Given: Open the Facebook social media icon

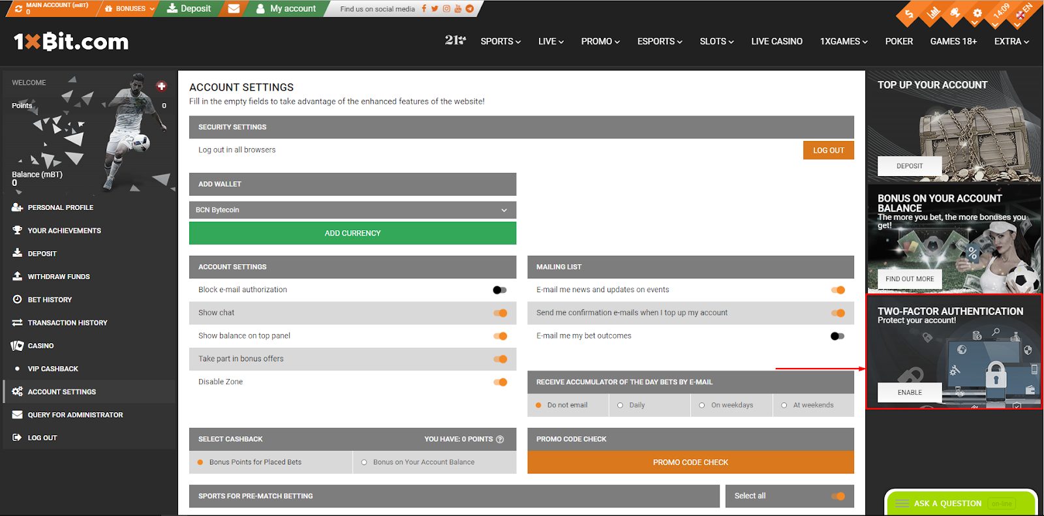Looking at the screenshot, I should [424, 8].
